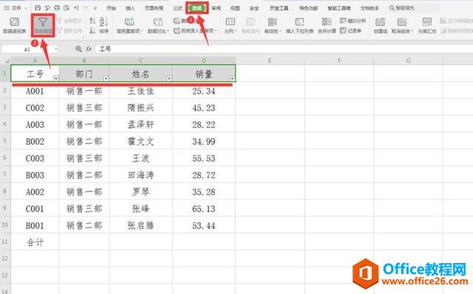This screenshot has height=294, width=473.
Task: Select cell containing C002
Action: (x=35, y=108)
